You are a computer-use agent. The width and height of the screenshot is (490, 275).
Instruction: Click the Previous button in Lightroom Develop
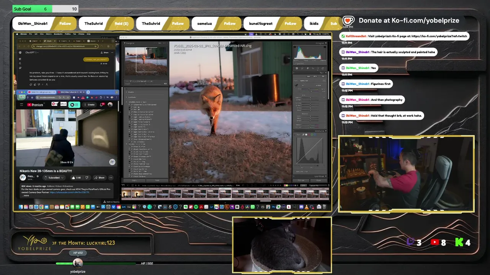click(x=301, y=180)
